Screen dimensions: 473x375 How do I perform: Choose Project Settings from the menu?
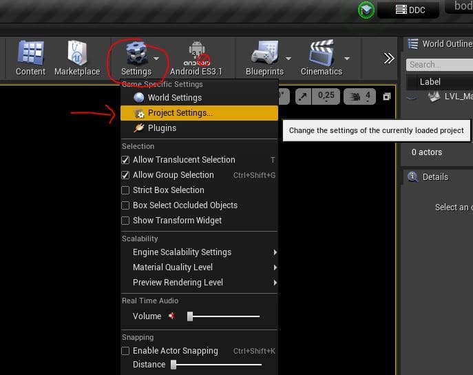click(180, 113)
